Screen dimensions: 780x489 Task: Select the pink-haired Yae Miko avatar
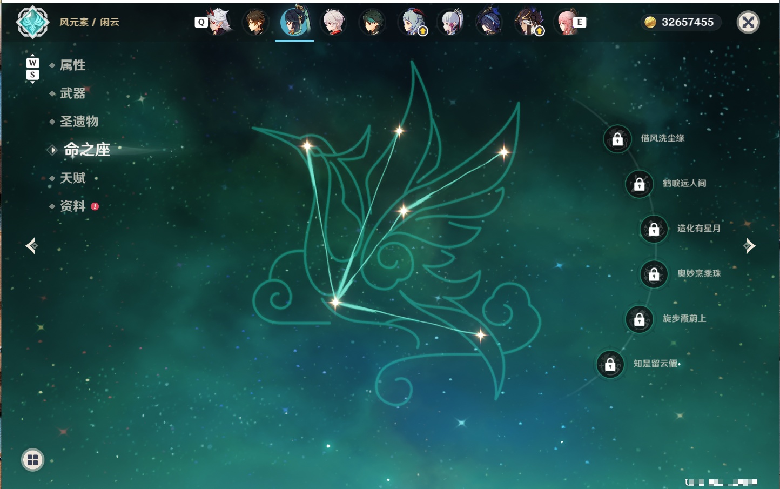566,22
